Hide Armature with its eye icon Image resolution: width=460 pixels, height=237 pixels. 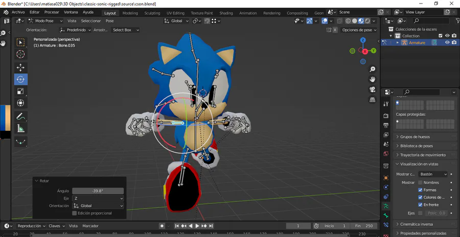point(447,42)
